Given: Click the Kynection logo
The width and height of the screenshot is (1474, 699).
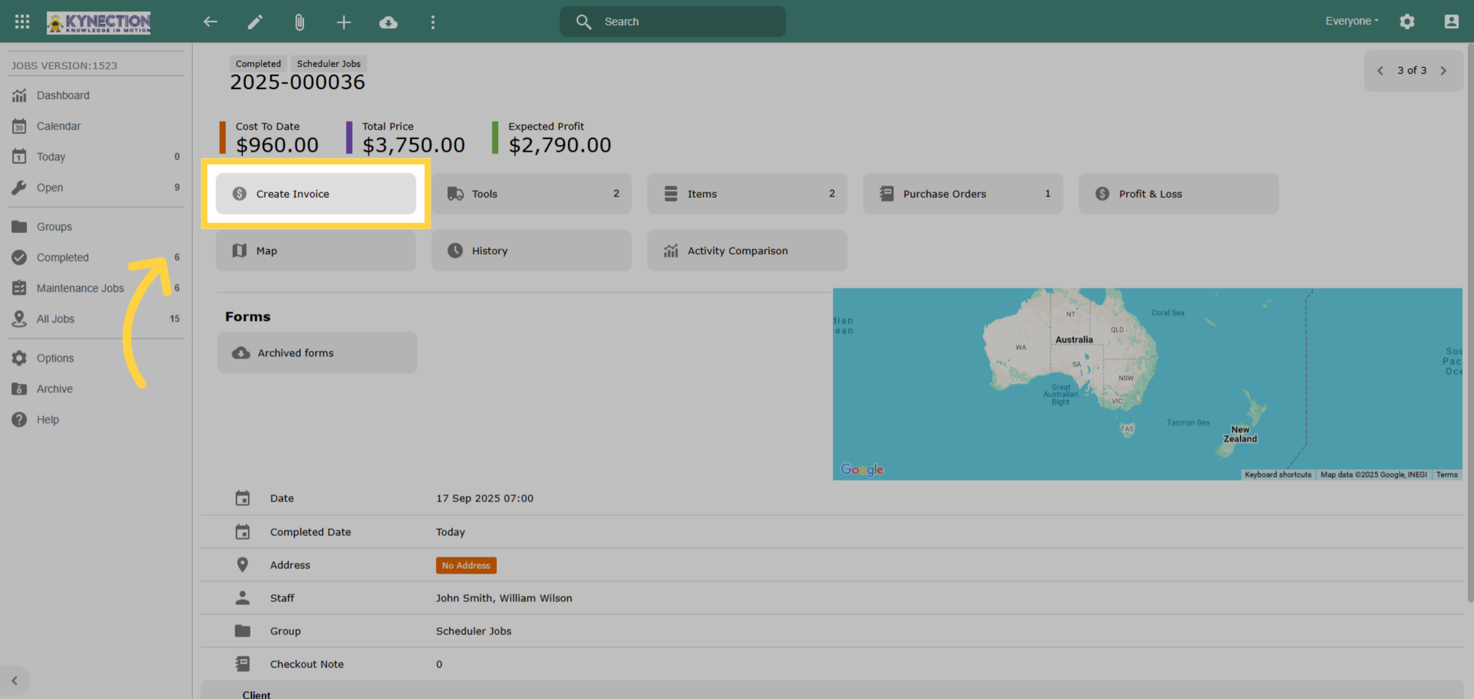Looking at the screenshot, I should 99,23.
